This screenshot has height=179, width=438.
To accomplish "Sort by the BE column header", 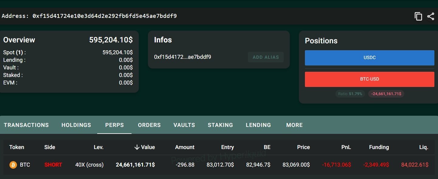I will [x=267, y=147].
